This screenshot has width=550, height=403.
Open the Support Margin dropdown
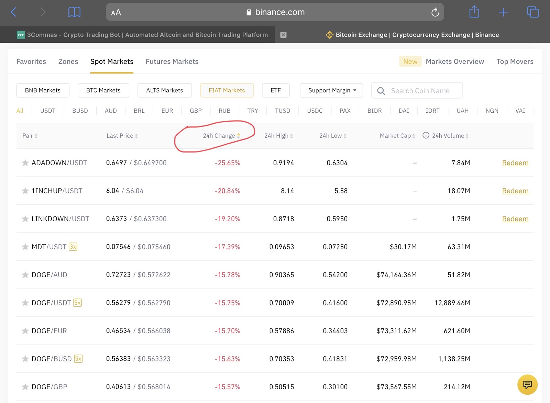tap(331, 90)
